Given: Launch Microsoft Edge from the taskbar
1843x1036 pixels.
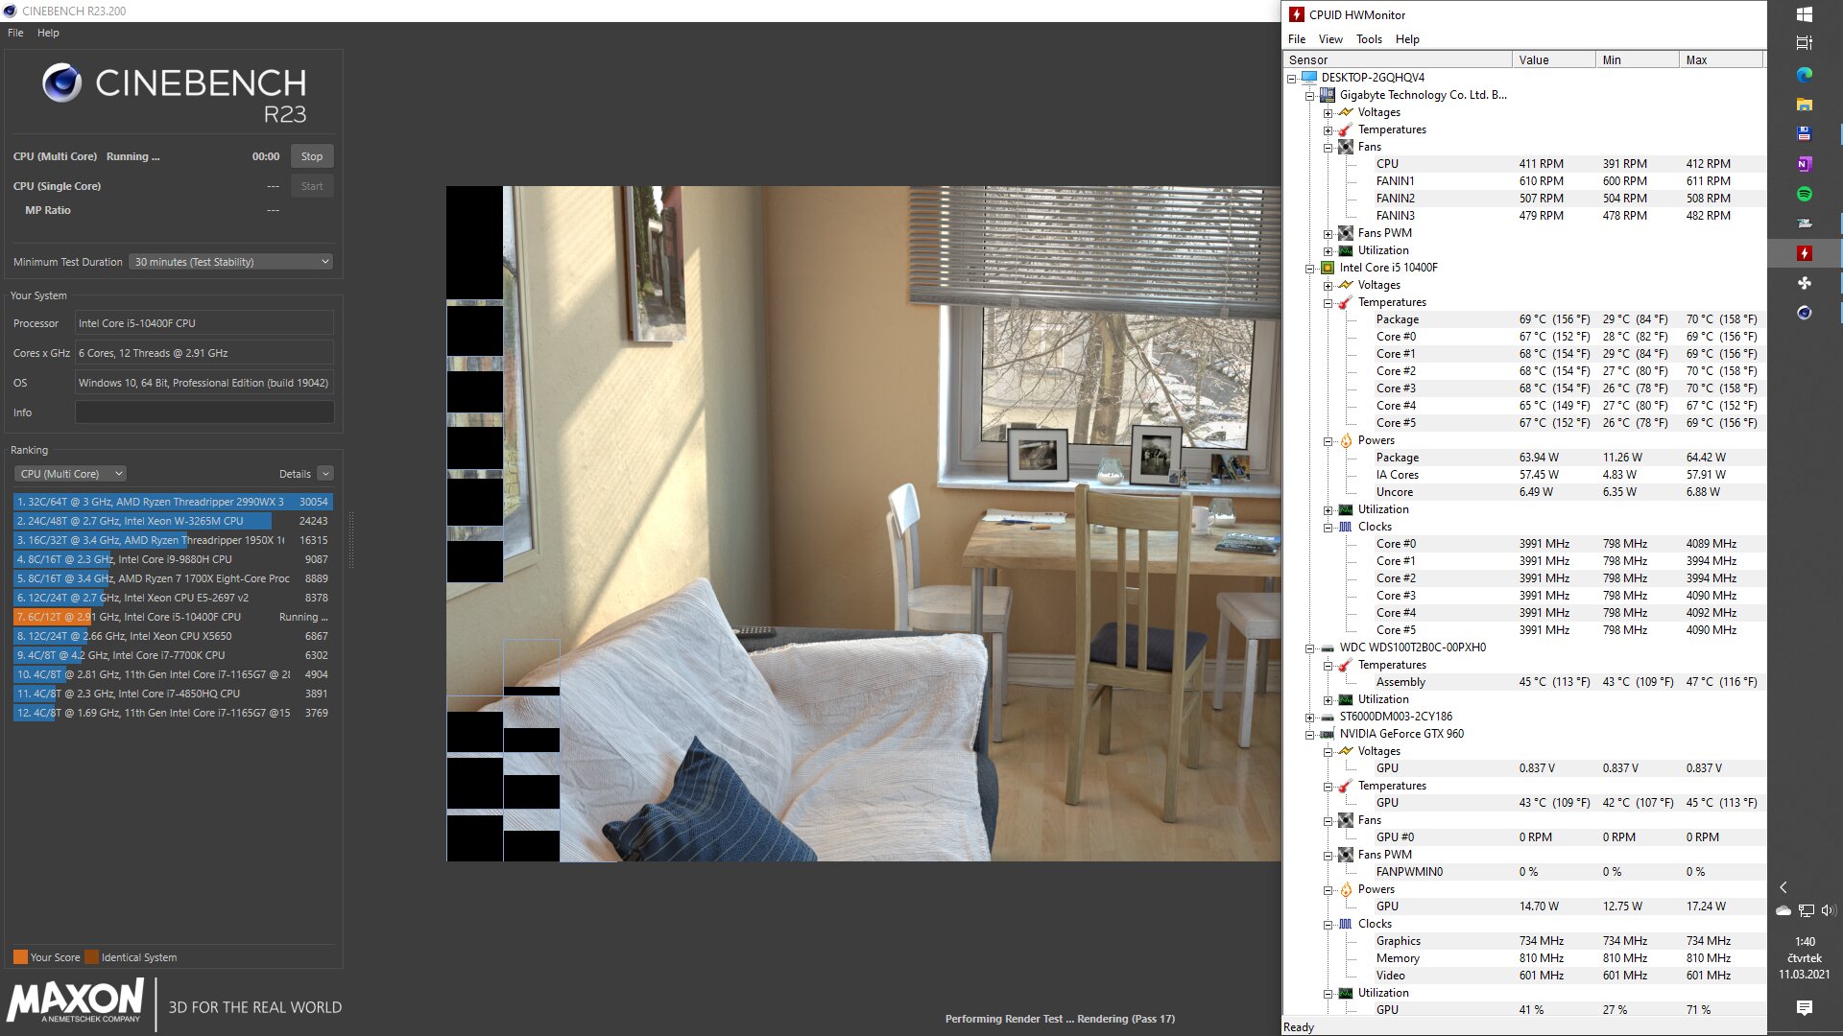Looking at the screenshot, I should click(x=1804, y=75).
